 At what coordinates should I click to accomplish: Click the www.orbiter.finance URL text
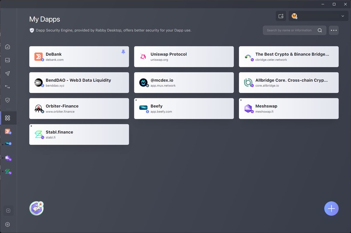click(60, 112)
